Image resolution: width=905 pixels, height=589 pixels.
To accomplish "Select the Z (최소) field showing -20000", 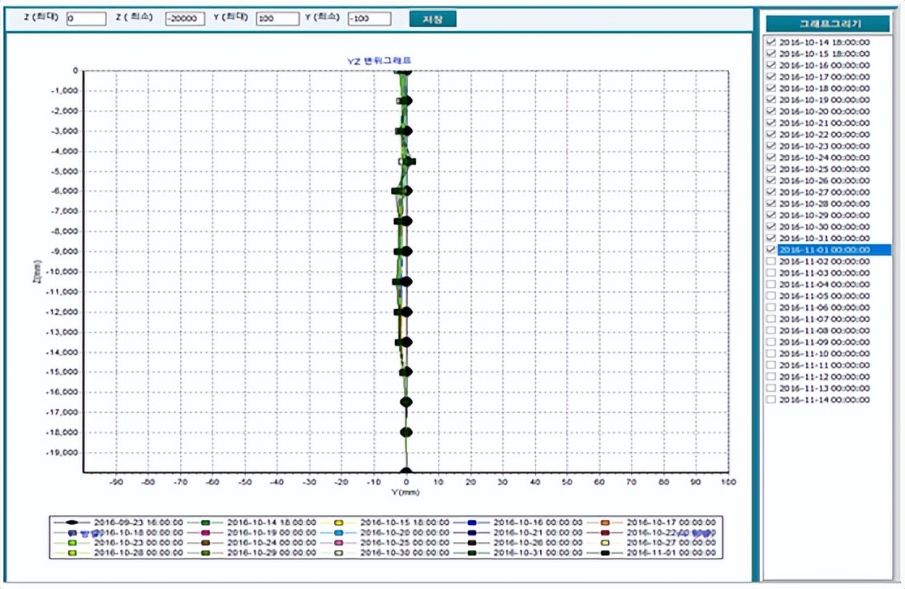I will 185,19.
